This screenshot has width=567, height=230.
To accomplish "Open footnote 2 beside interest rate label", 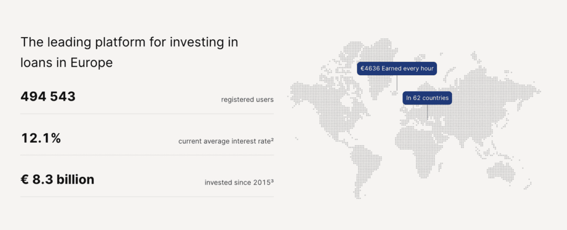I will click(272, 140).
